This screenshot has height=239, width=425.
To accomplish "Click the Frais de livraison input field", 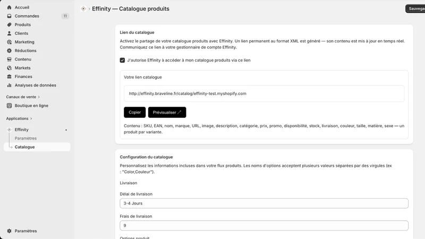I will (264, 225).
